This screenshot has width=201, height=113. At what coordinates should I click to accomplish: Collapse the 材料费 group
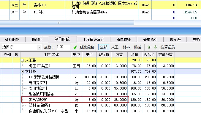point(23,71)
